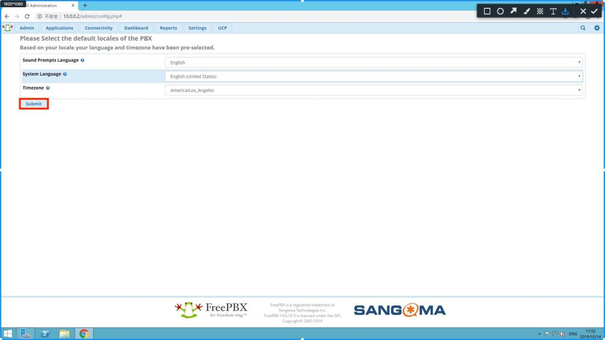
Task: Select the rectangle annotation tool
Action: (487, 11)
